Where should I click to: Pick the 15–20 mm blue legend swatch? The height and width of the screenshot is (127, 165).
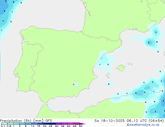(41, 124)
